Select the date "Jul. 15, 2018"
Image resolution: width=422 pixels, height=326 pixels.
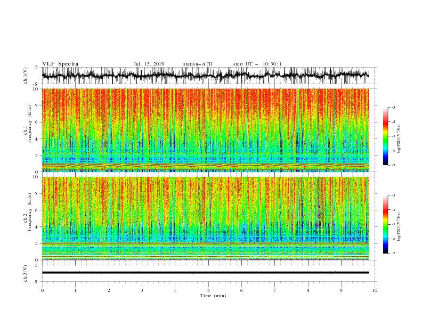(149, 64)
